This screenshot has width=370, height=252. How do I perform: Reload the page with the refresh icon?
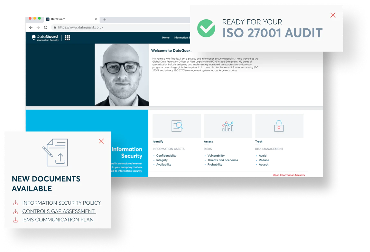(x=46, y=27)
